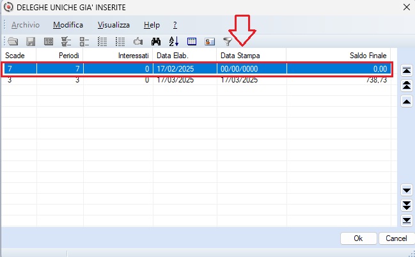
Task: Open the Modifica menu
Action: click(x=68, y=25)
